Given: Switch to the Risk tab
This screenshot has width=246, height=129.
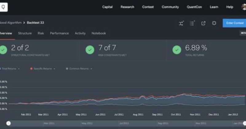Looking at the screenshot, I should (41, 33).
